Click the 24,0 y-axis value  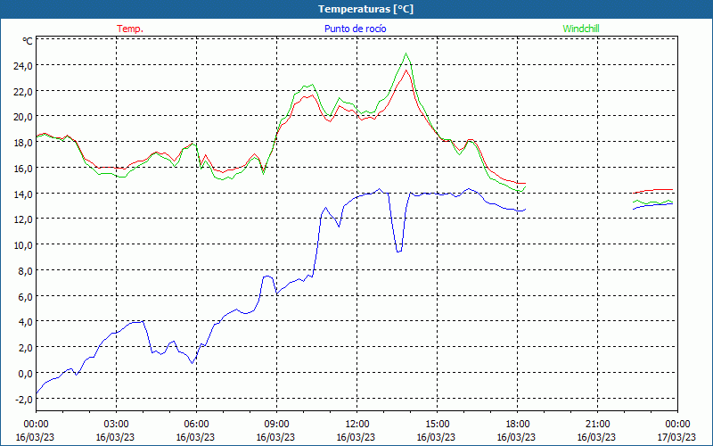(x=23, y=65)
